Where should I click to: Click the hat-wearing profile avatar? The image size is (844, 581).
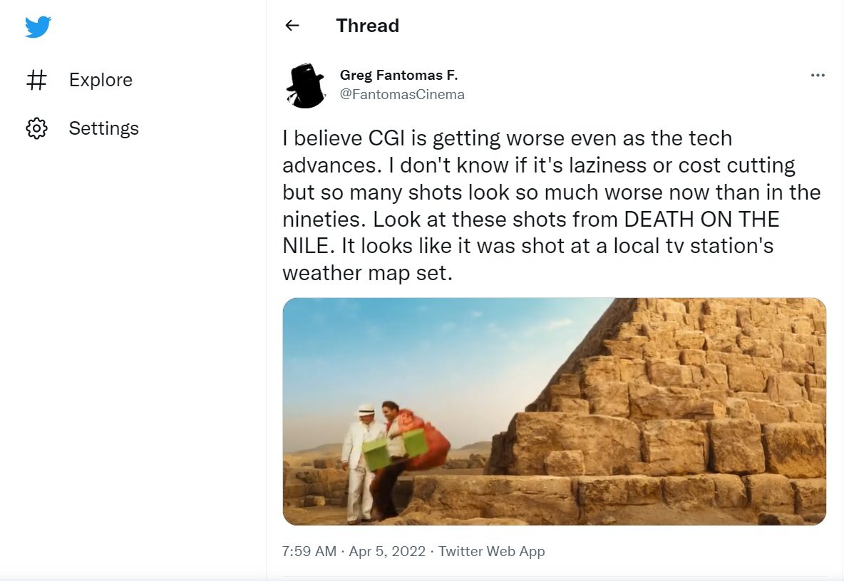click(306, 85)
